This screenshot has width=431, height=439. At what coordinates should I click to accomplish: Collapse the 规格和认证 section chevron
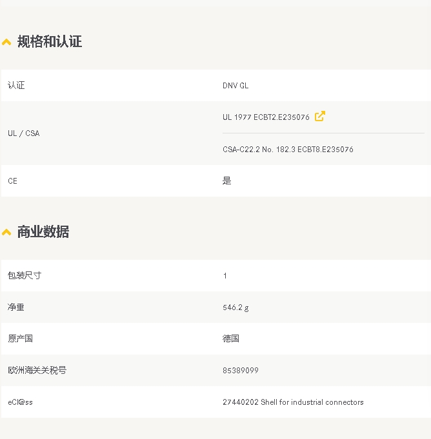[x=6, y=43]
